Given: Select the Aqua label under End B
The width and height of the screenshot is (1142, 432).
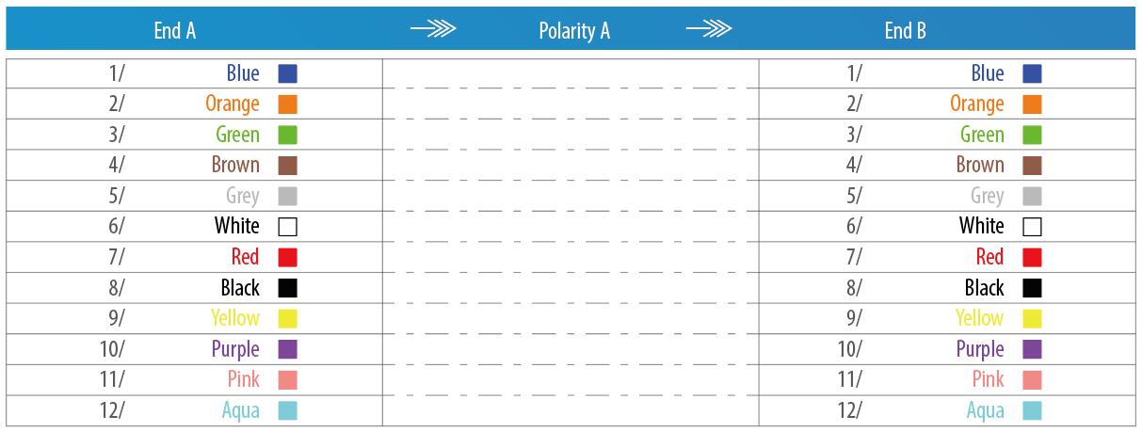Looking at the screenshot, I should 985,410.
